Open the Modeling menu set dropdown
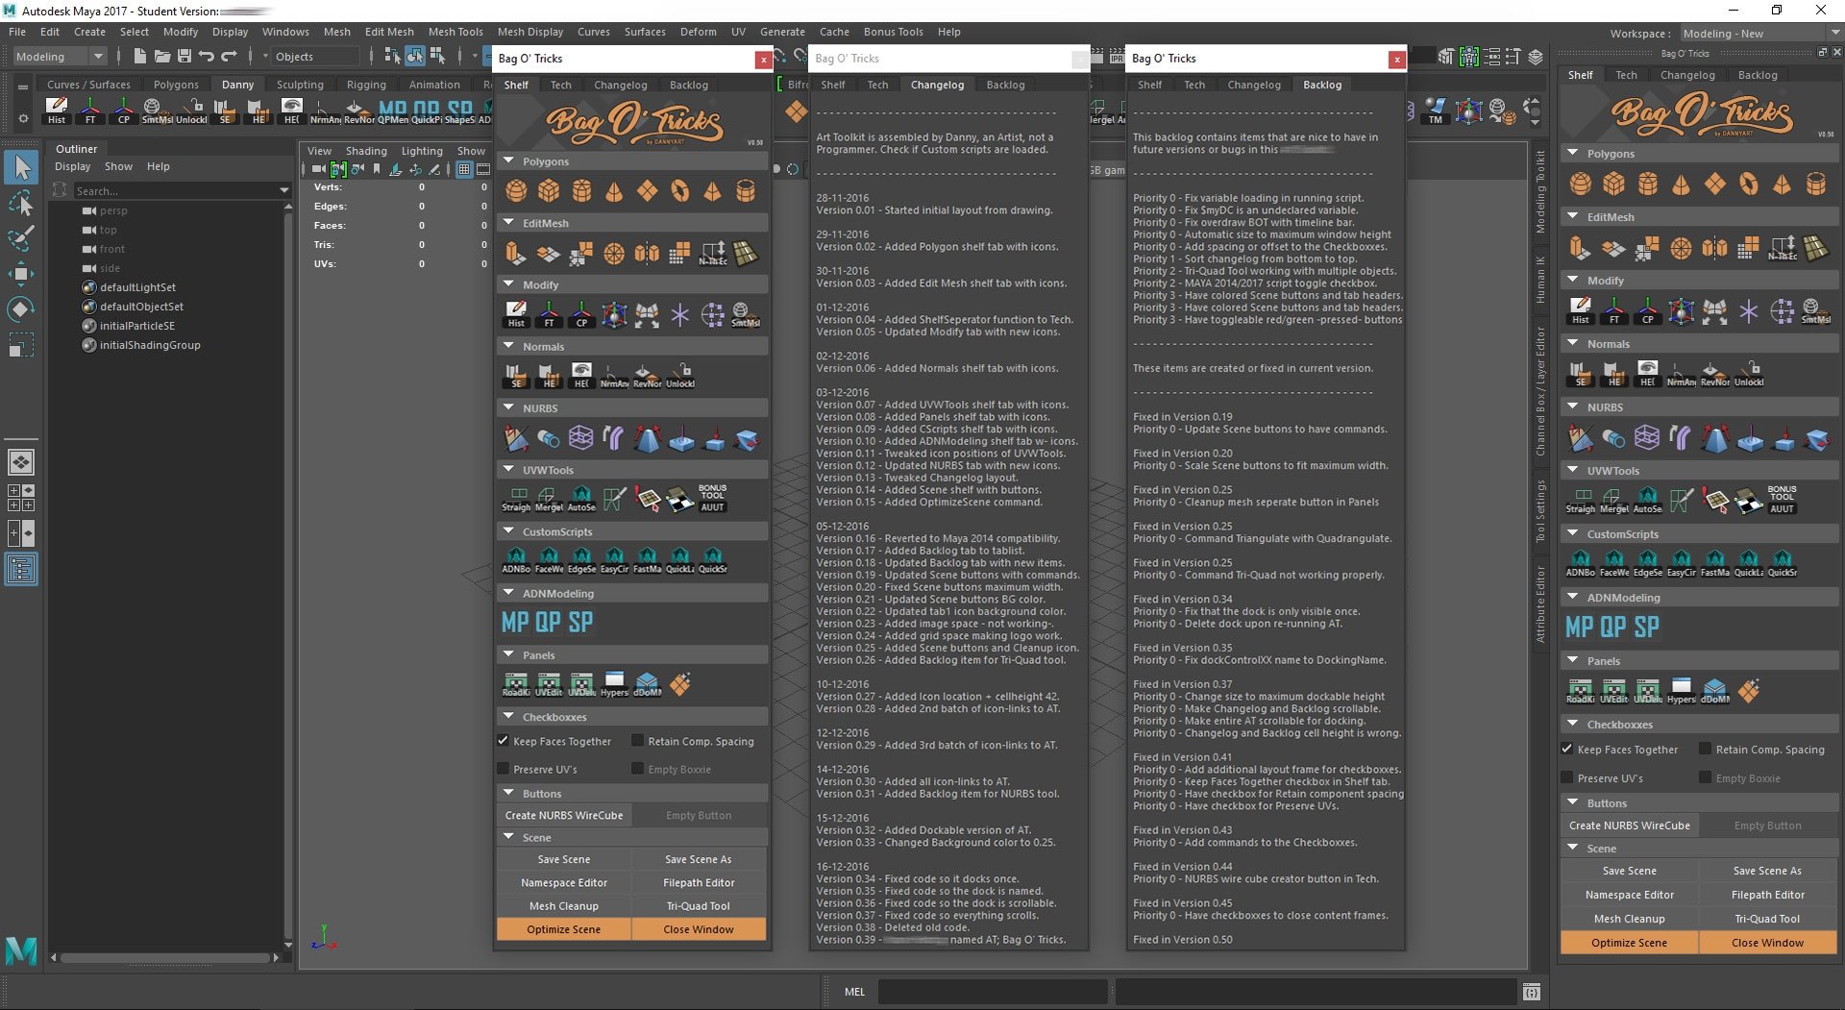Viewport: 1845px width, 1010px height. point(61,57)
